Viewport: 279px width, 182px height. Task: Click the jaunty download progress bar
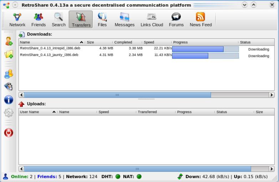[205, 56]
